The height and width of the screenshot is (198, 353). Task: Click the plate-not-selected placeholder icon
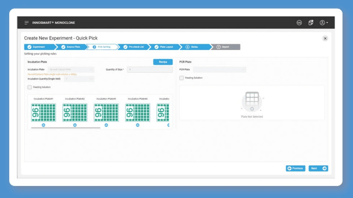(x=252, y=102)
